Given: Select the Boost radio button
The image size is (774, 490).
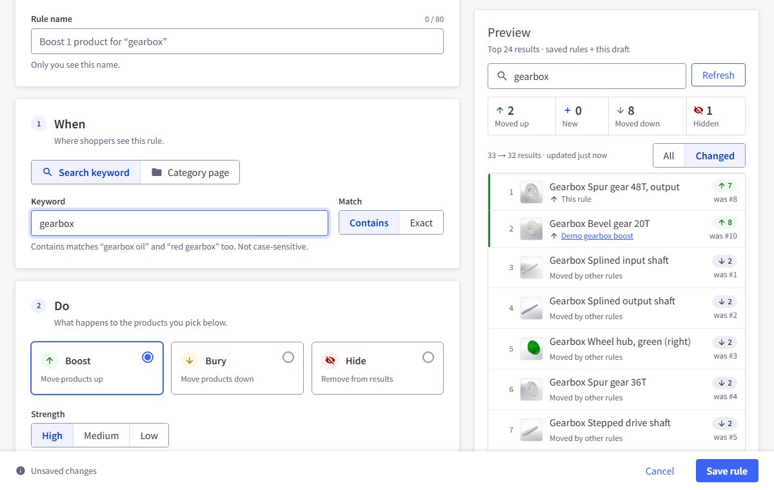Looking at the screenshot, I should (148, 357).
